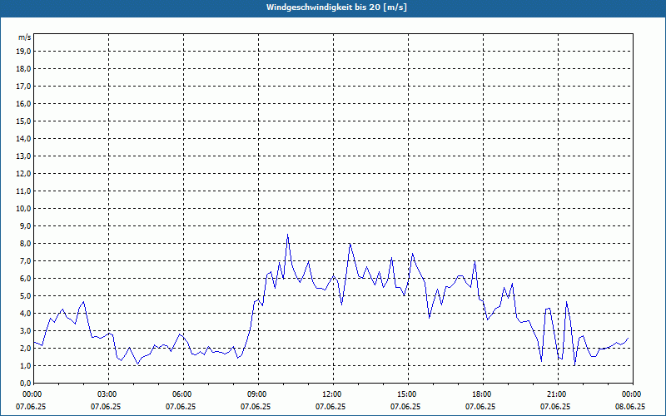Select the '5,0' y-axis value
This screenshot has width=666, height=416.
tap(26, 296)
